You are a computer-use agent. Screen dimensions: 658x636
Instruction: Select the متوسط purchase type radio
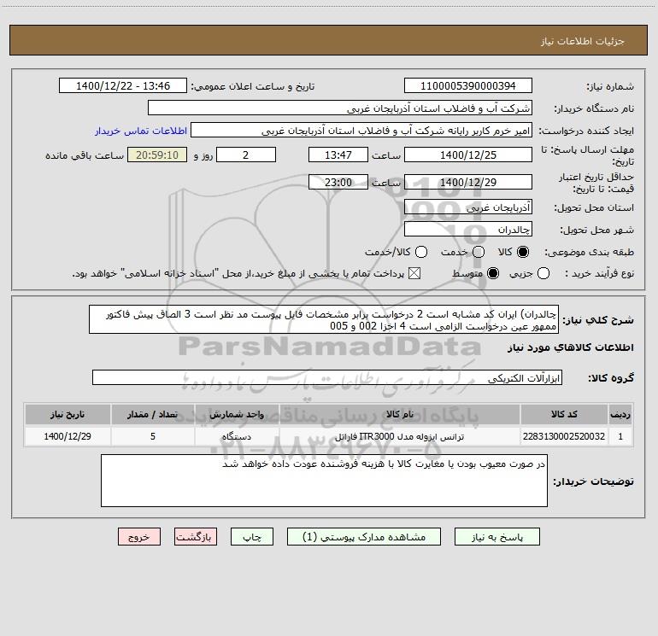[493, 274]
